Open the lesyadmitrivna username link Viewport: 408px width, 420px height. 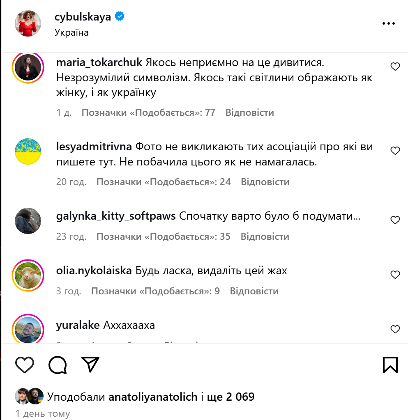click(94, 147)
